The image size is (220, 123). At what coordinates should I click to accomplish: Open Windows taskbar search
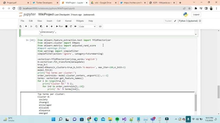tap(60, 119)
